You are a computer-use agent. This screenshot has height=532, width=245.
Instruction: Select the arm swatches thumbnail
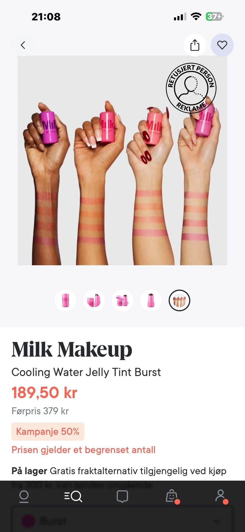pos(179,300)
